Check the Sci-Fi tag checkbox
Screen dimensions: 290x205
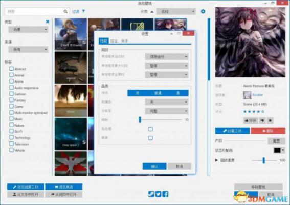pyautogui.click(x=11, y=131)
